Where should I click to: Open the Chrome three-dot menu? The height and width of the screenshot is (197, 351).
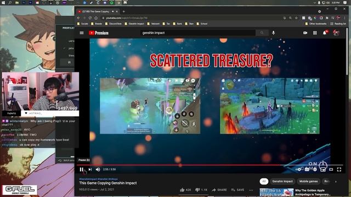[x=344, y=18]
